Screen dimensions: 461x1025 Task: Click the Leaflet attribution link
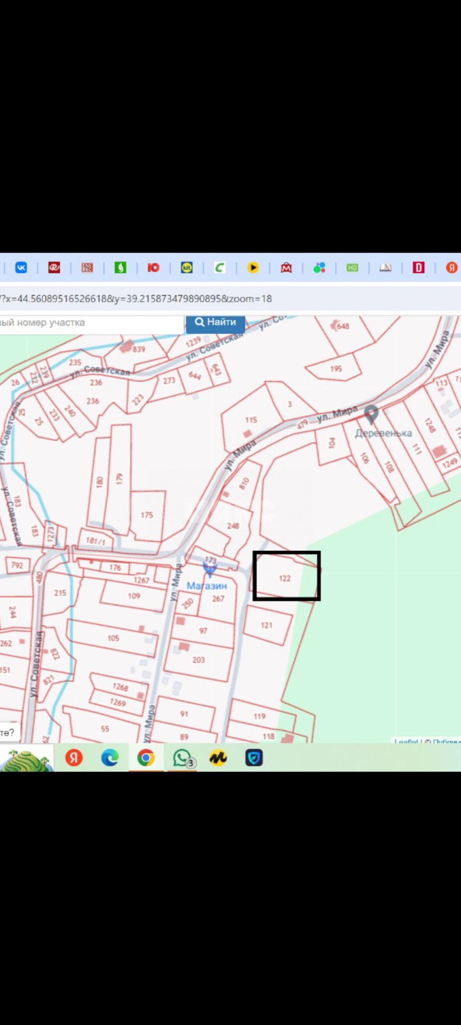pos(406,742)
